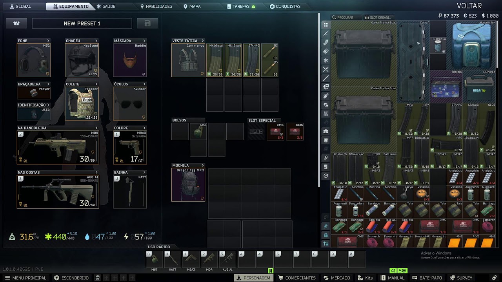This screenshot has height=282, width=502.
Task: Expand the Fone headset slot arrow
Action: pyautogui.click(x=48, y=41)
